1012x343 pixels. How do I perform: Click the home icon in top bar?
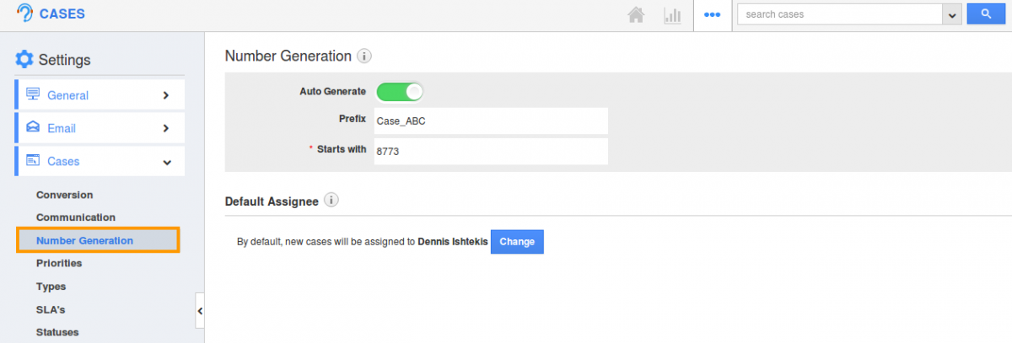coord(638,15)
